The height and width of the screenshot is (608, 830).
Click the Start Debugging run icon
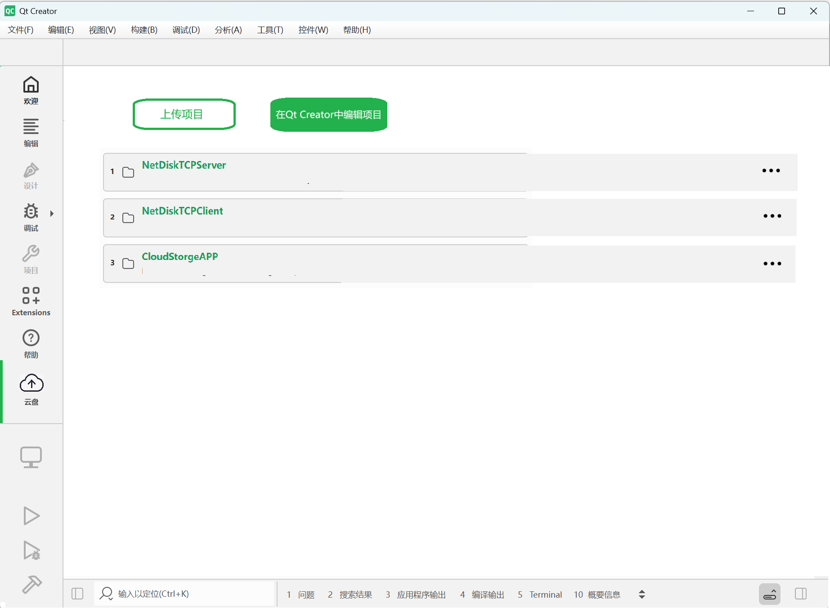31,550
